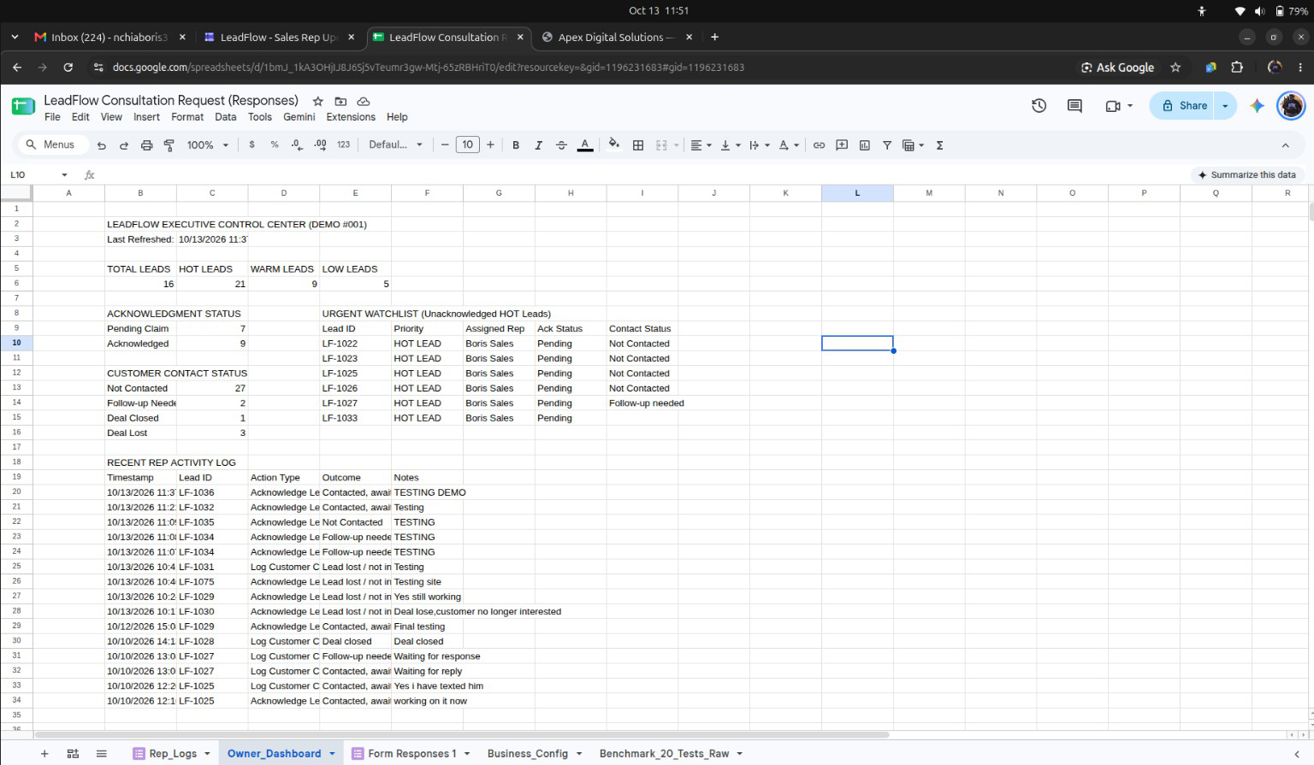Click the Ask Google button
Image resolution: width=1314 pixels, height=765 pixels.
pos(1117,68)
